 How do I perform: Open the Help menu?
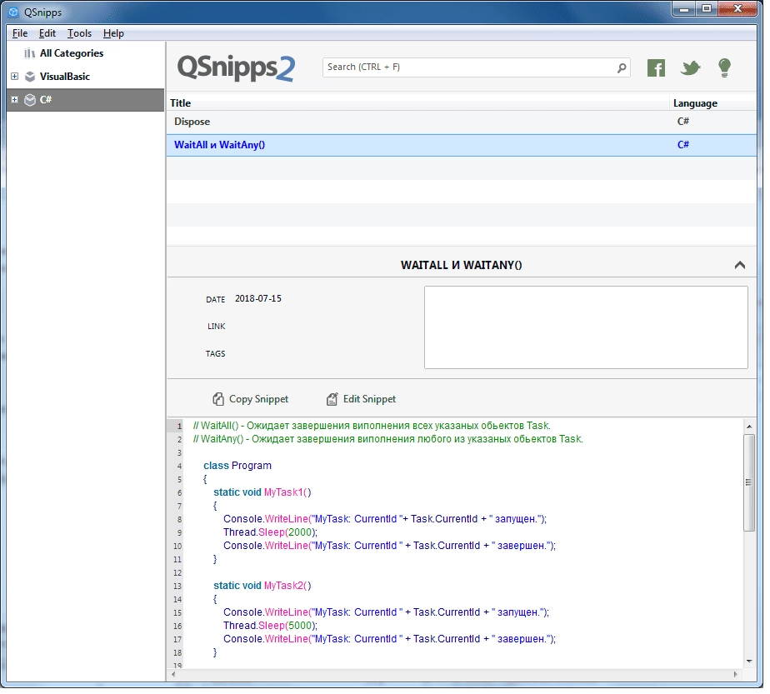pos(114,33)
